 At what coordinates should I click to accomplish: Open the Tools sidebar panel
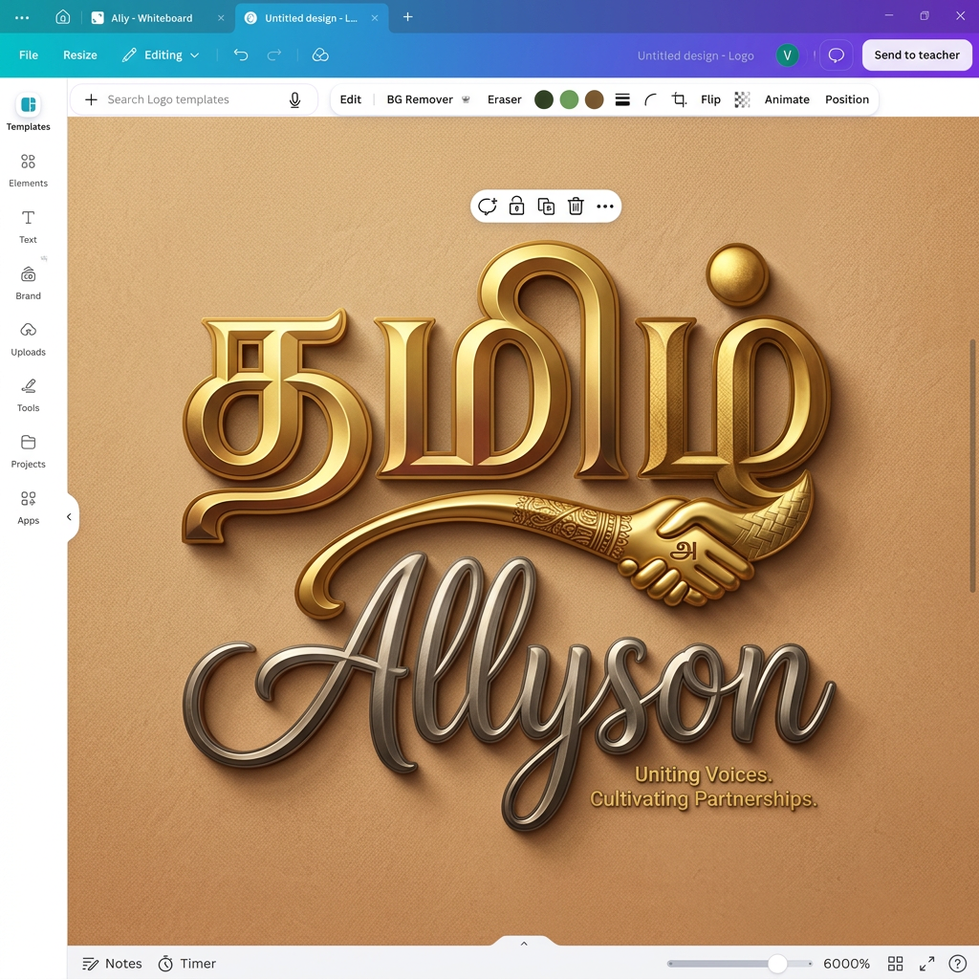click(x=28, y=395)
